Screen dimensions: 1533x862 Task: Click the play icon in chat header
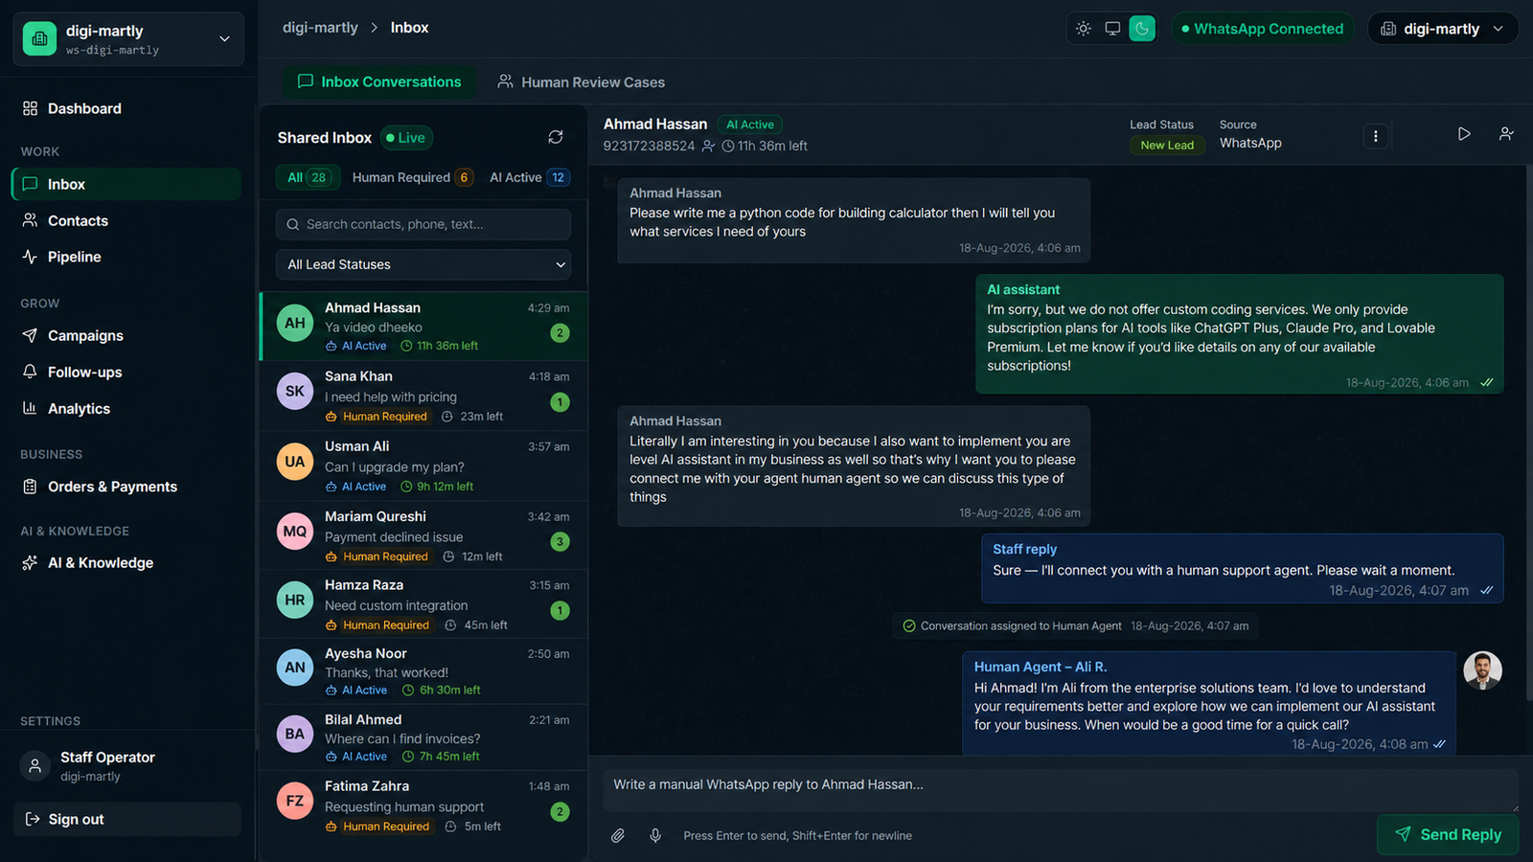point(1464,134)
